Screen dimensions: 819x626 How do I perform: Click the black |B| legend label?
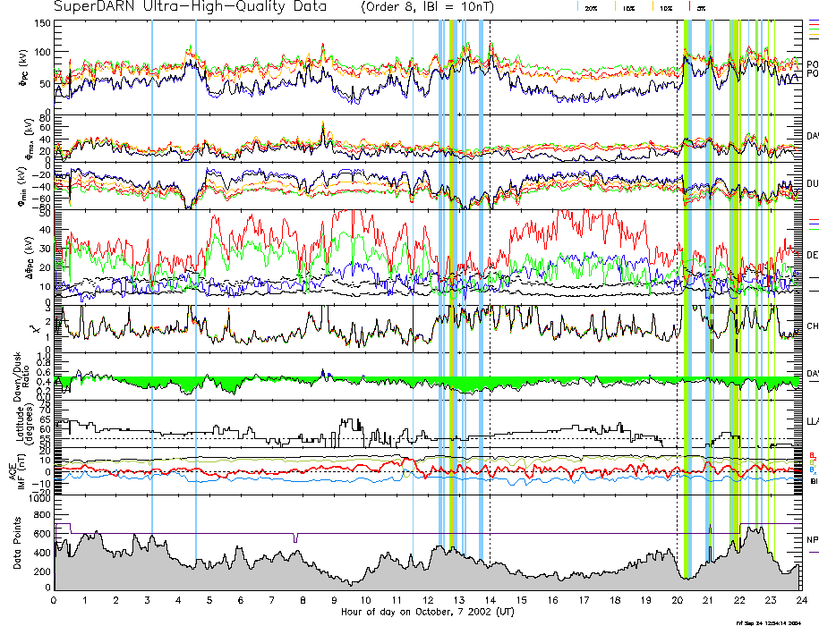812,481
